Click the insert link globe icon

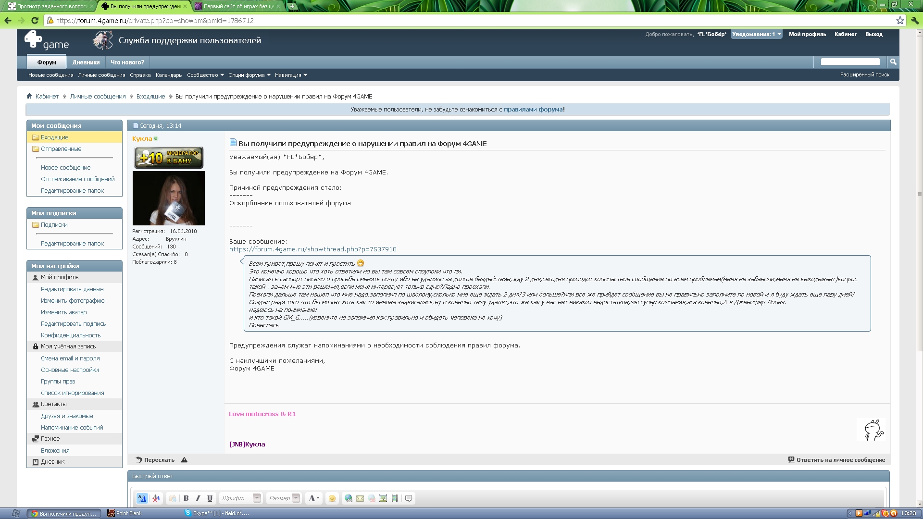point(349,498)
